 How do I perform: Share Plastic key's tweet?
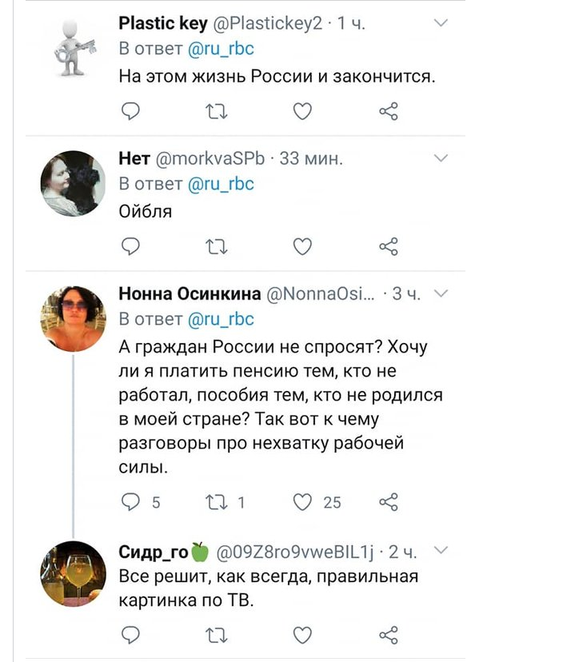click(x=389, y=111)
